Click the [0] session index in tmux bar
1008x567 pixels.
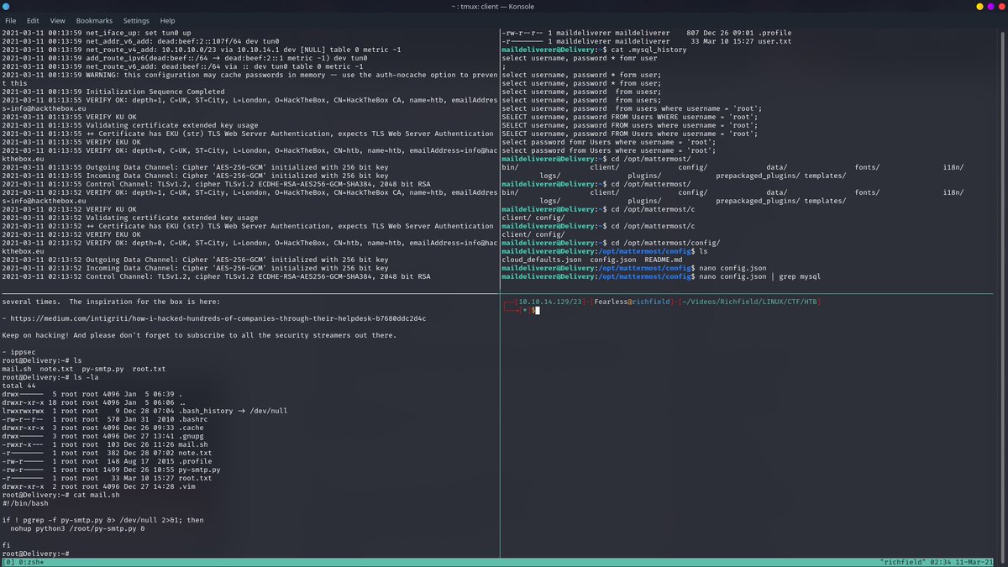point(8,560)
